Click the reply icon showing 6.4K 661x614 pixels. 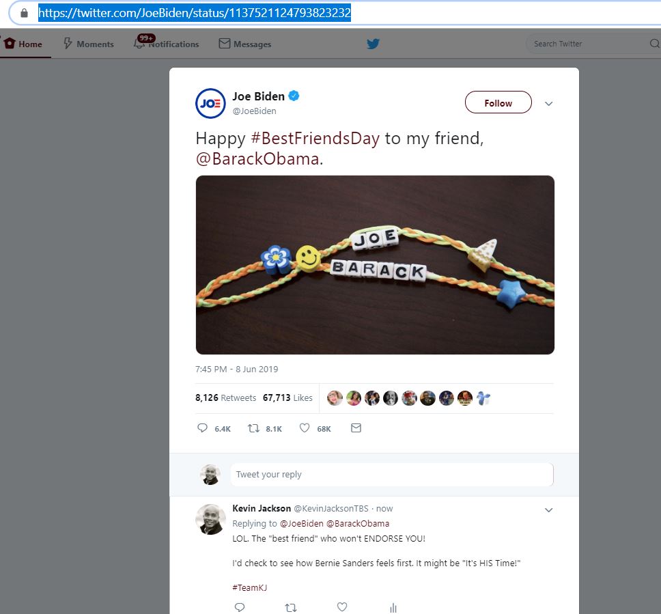coord(202,428)
